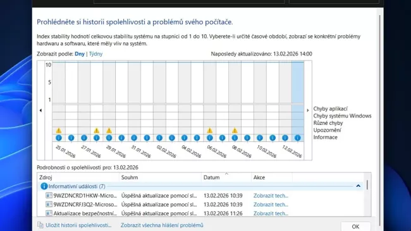Sort details list by Akce column
Image resolution: width=411 pixels, height=231 pixels.
[272, 177]
